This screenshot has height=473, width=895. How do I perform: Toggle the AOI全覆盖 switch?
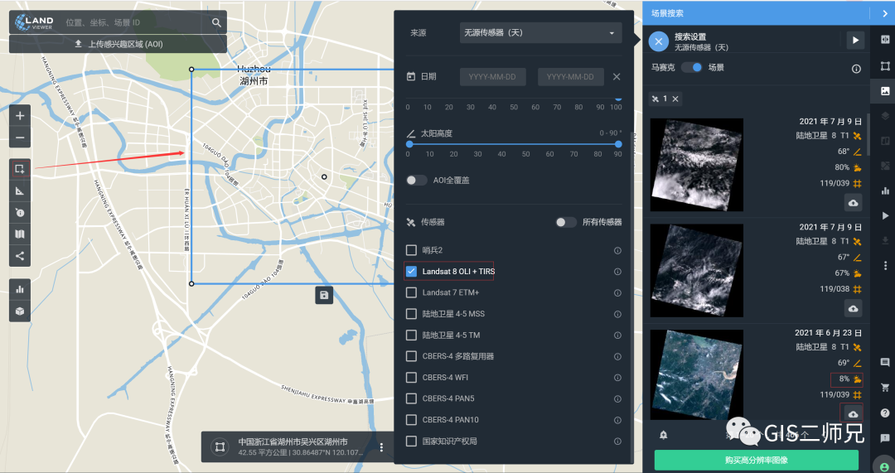click(416, 181)
